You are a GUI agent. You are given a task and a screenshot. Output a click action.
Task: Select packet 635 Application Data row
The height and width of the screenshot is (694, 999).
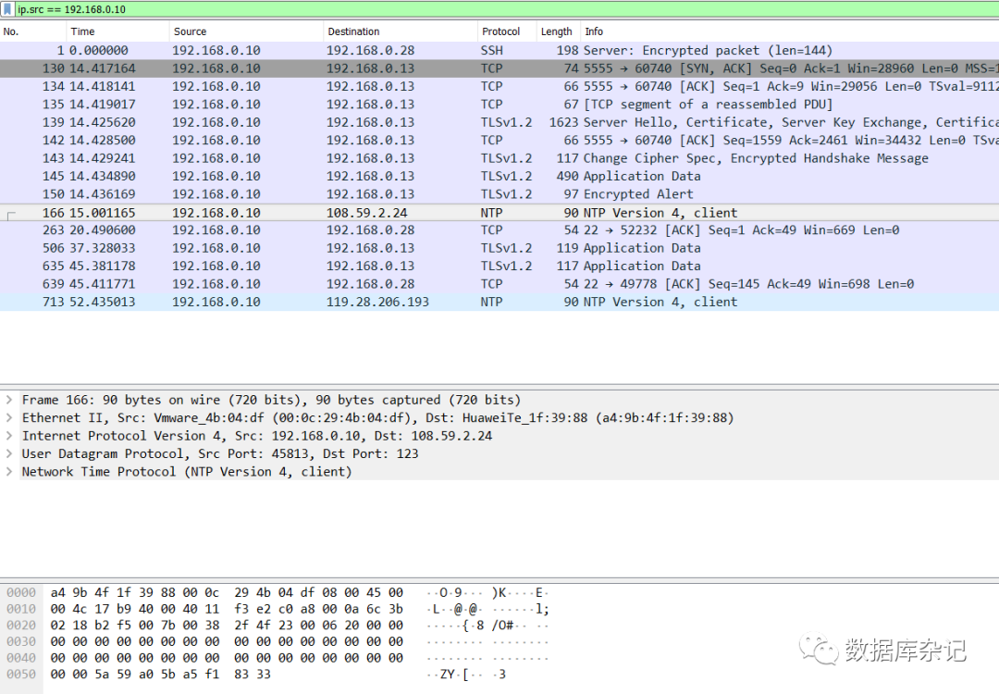pyautogui.click(x=499, y=266)
